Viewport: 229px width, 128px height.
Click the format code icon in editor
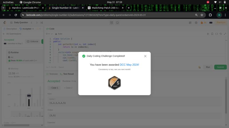coord(208,34)
